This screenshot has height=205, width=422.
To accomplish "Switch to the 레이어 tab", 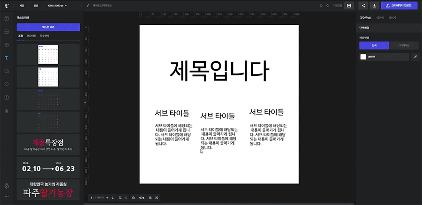I will coord(380,18).
